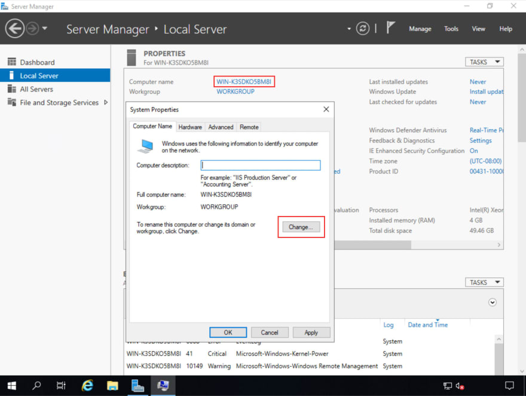Click the forward navigation arrow in header
Viewport: 526px width, 396px height.
tap(32, 29)
